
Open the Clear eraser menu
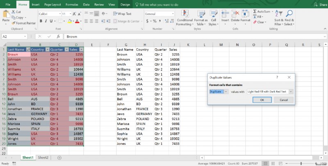pos(260,22)
